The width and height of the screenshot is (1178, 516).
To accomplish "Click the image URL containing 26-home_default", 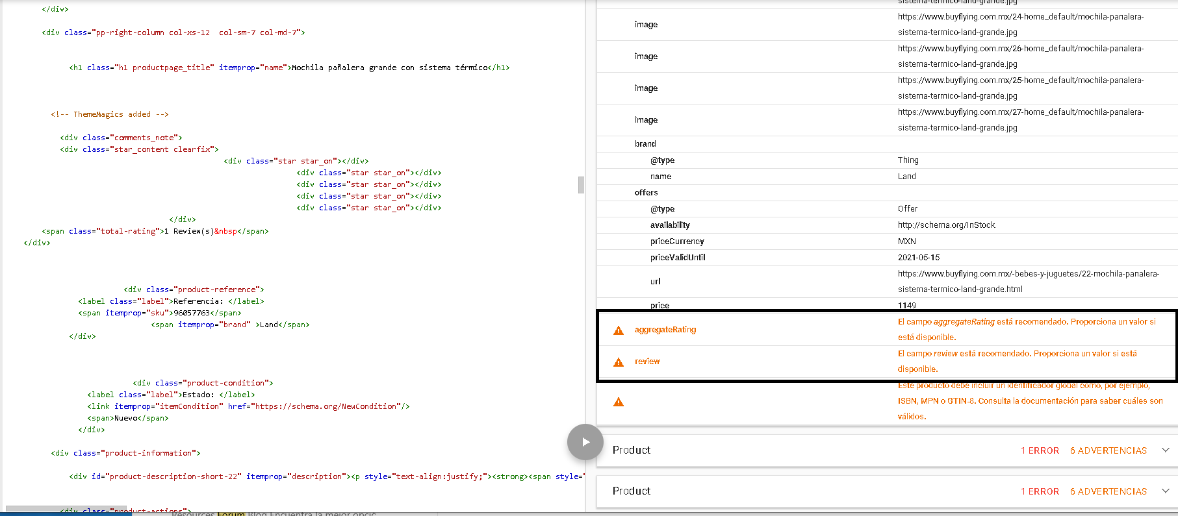I will pos(1021,56).
